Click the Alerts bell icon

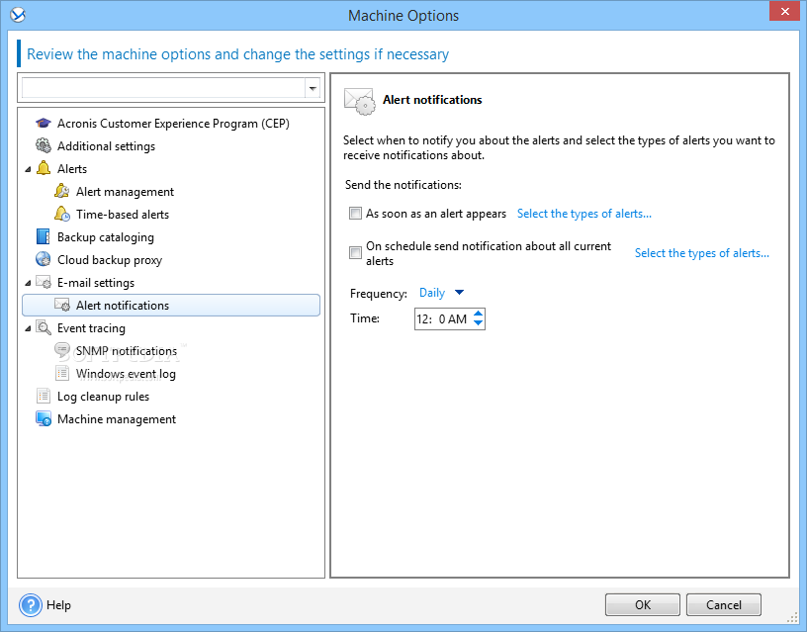[x=44, y=169]
